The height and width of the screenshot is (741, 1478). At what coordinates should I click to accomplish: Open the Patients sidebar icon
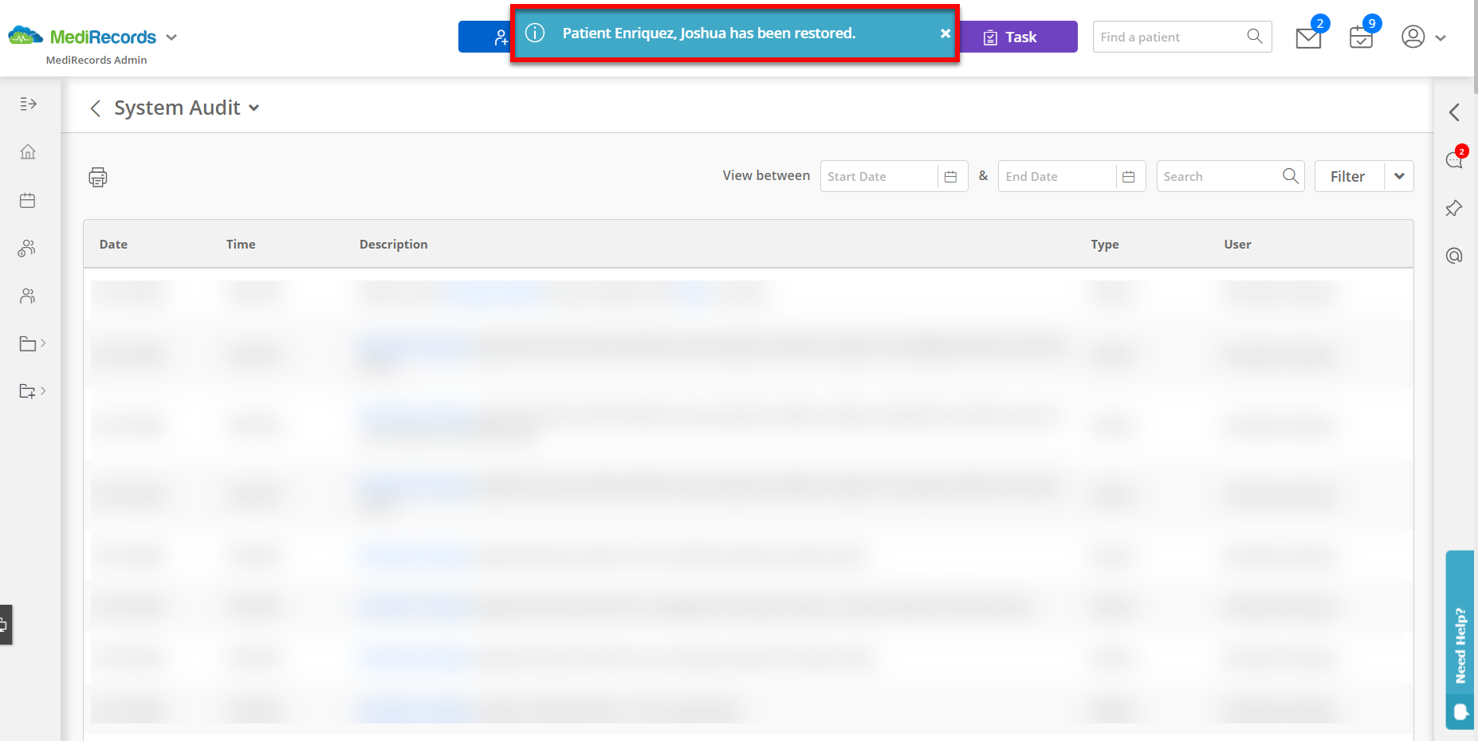tap(28, 296)
